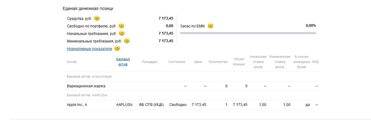Screen dimensions: 371x121
Task: Click help icon after Нормативные показатели link
Action: coord(117,48)
